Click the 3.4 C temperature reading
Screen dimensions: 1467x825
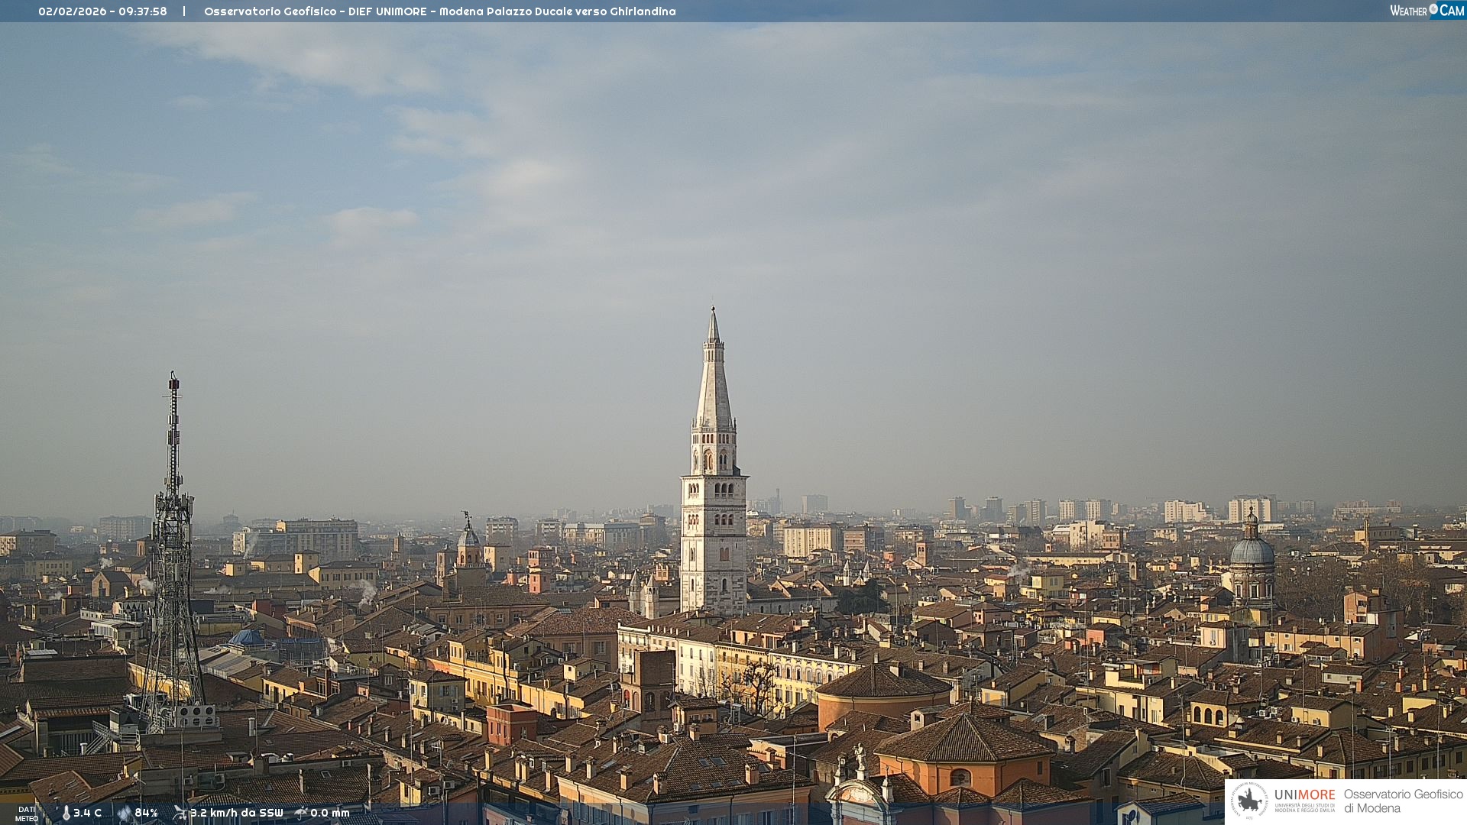[x=88, y=813]
